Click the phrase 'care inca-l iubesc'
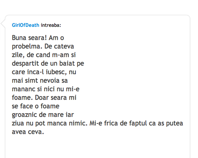The height and width of the screenshot is (158, 198). [39, 72]
